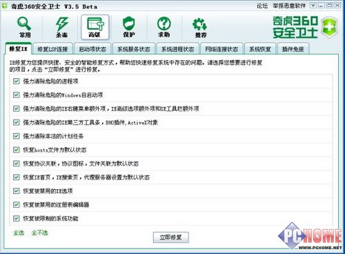
Task: Uncheck 恢复被禁用的注册表编辑器 checkbox
Action: [16, 204]
